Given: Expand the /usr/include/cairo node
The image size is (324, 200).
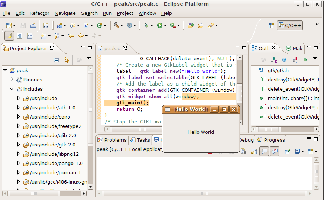Looking at the screenshot, I should tap(18, 117).
